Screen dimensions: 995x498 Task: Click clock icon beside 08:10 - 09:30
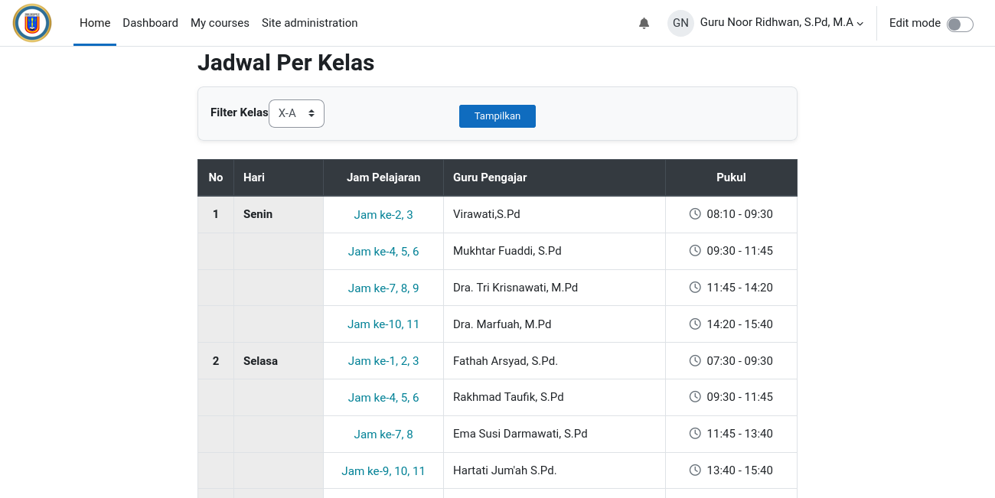(695, 213)
